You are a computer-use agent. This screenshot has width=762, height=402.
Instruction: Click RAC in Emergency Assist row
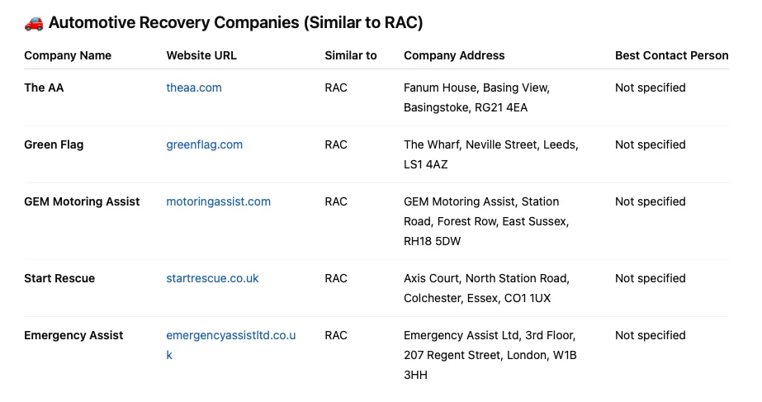click(336, 335)
